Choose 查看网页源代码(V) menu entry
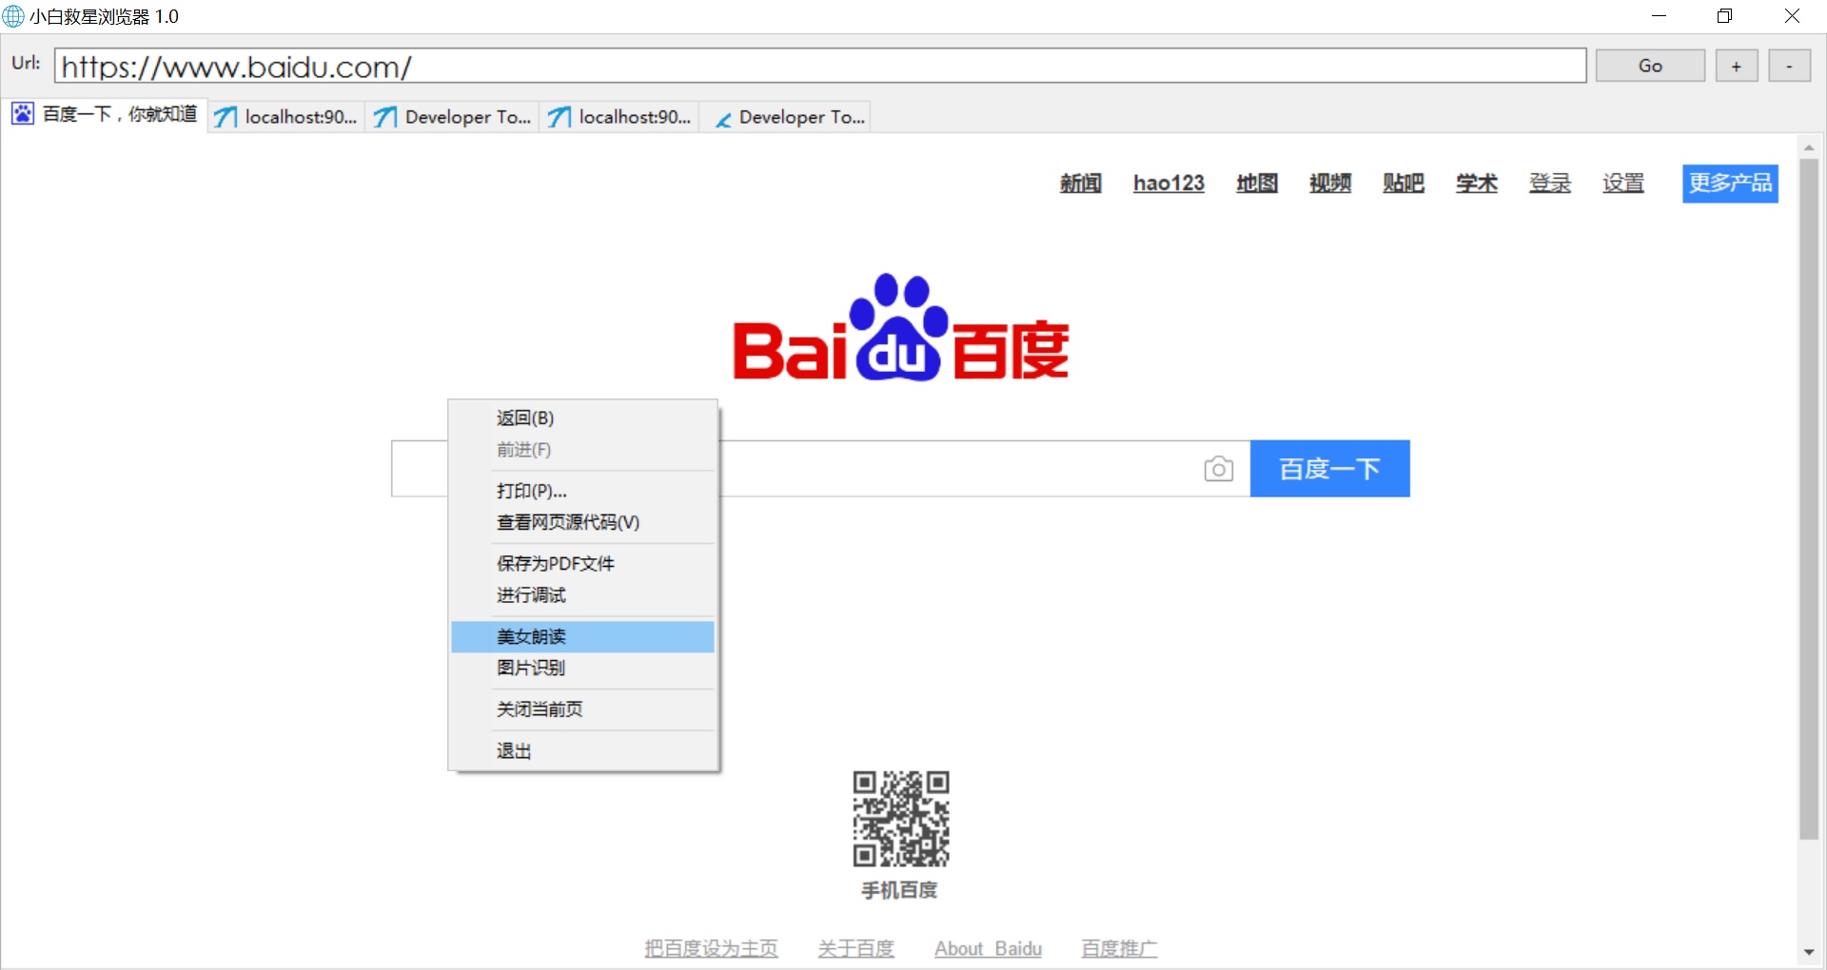The image size is (1827, 970). tap(582, 522)
